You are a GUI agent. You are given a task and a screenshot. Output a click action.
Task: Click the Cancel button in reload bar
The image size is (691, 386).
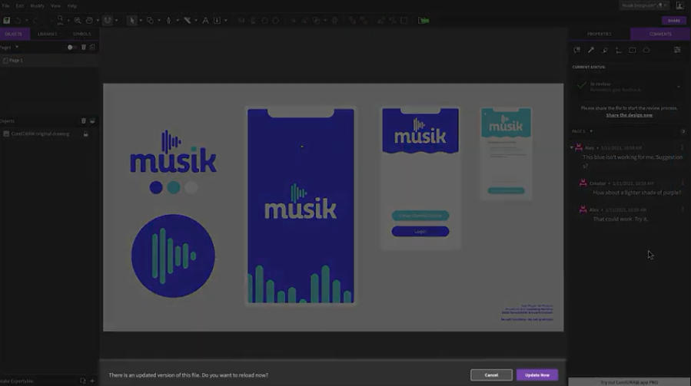click(492, 374)
